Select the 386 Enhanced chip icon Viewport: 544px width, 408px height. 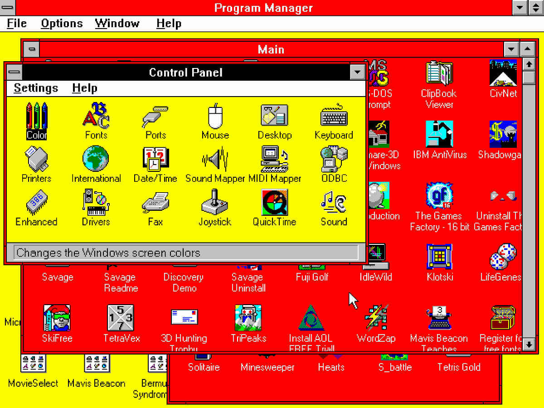[37, 202]
